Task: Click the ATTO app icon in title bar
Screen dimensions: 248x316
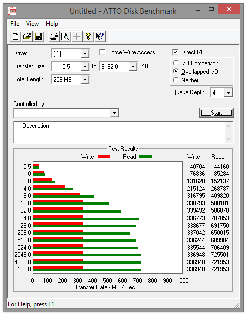Action: pyautogui.click(x=12, y=11)
